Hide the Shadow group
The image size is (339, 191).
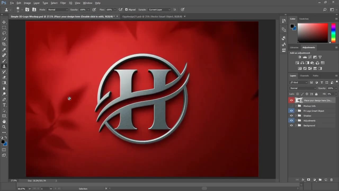291,116
